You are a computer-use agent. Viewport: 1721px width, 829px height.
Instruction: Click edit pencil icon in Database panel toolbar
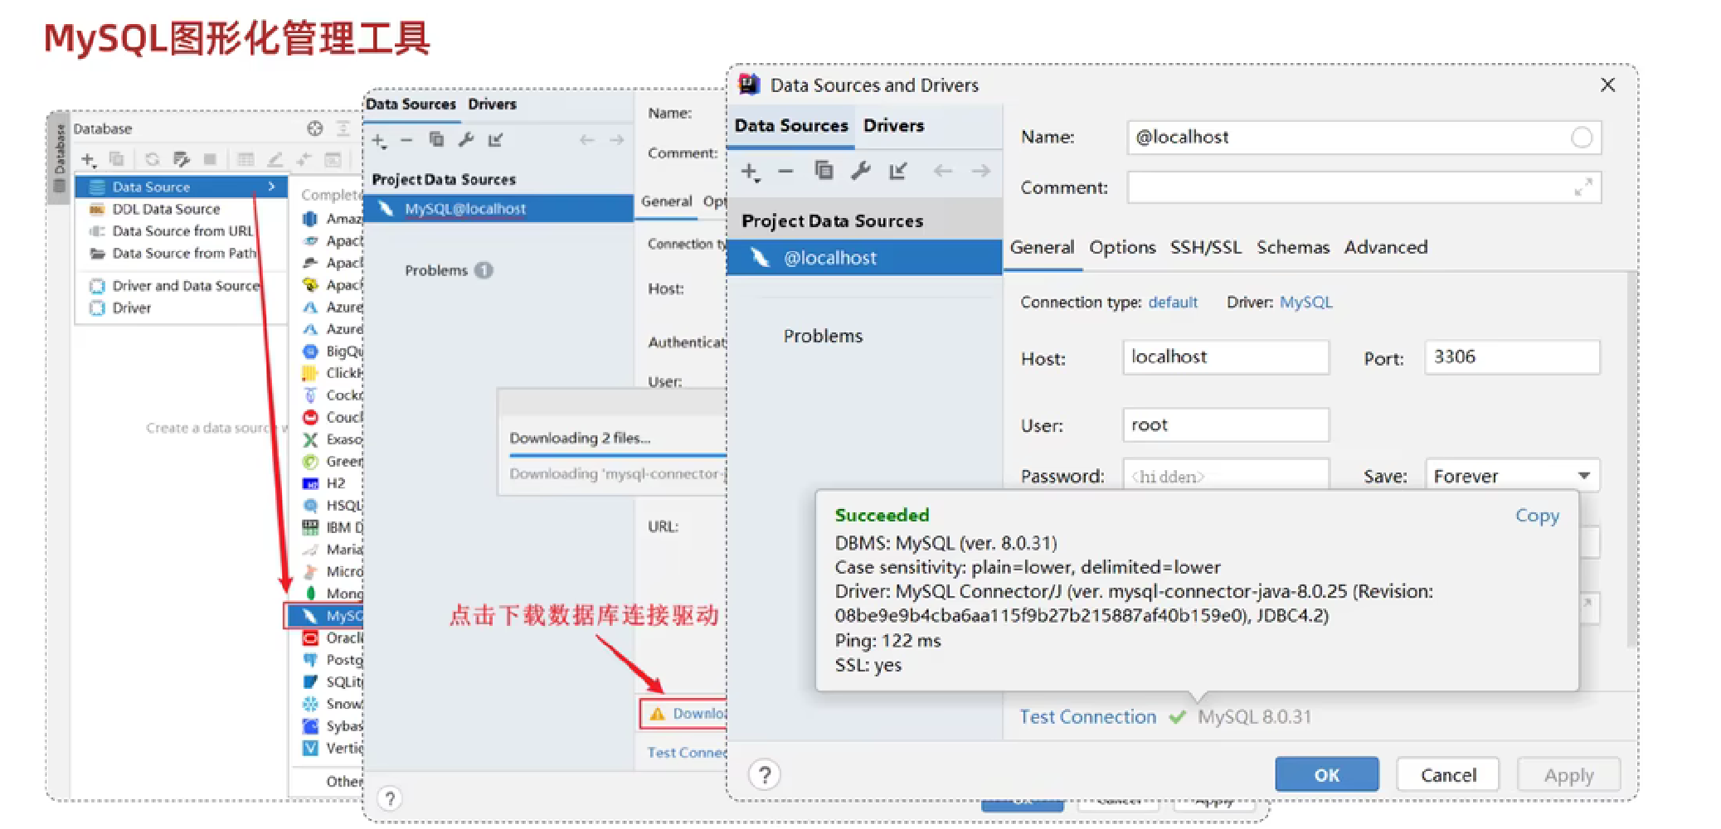[x=275, y=159]
